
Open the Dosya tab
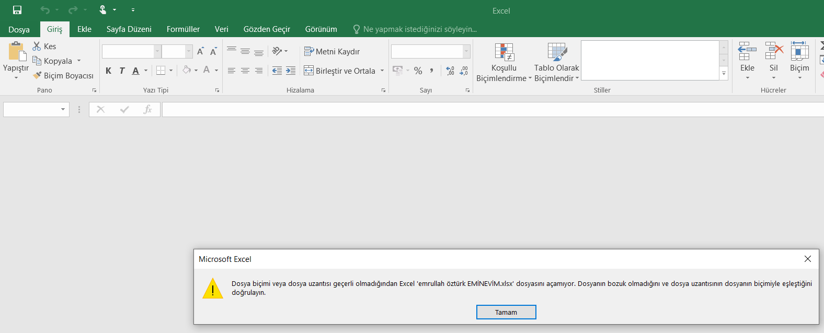(x=19, y=29)
